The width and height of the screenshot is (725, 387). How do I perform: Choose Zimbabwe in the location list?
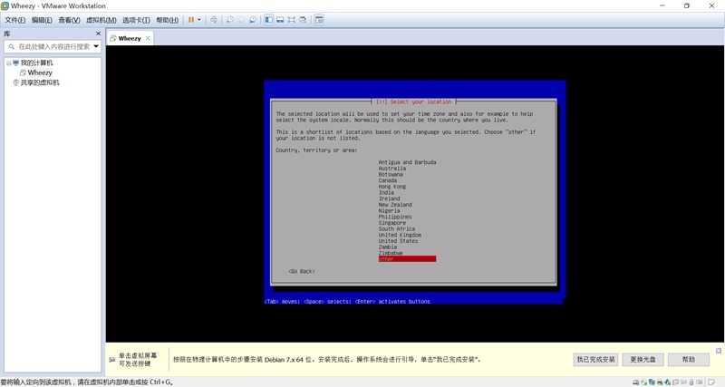pyautogui.click(x=391, y=253)
